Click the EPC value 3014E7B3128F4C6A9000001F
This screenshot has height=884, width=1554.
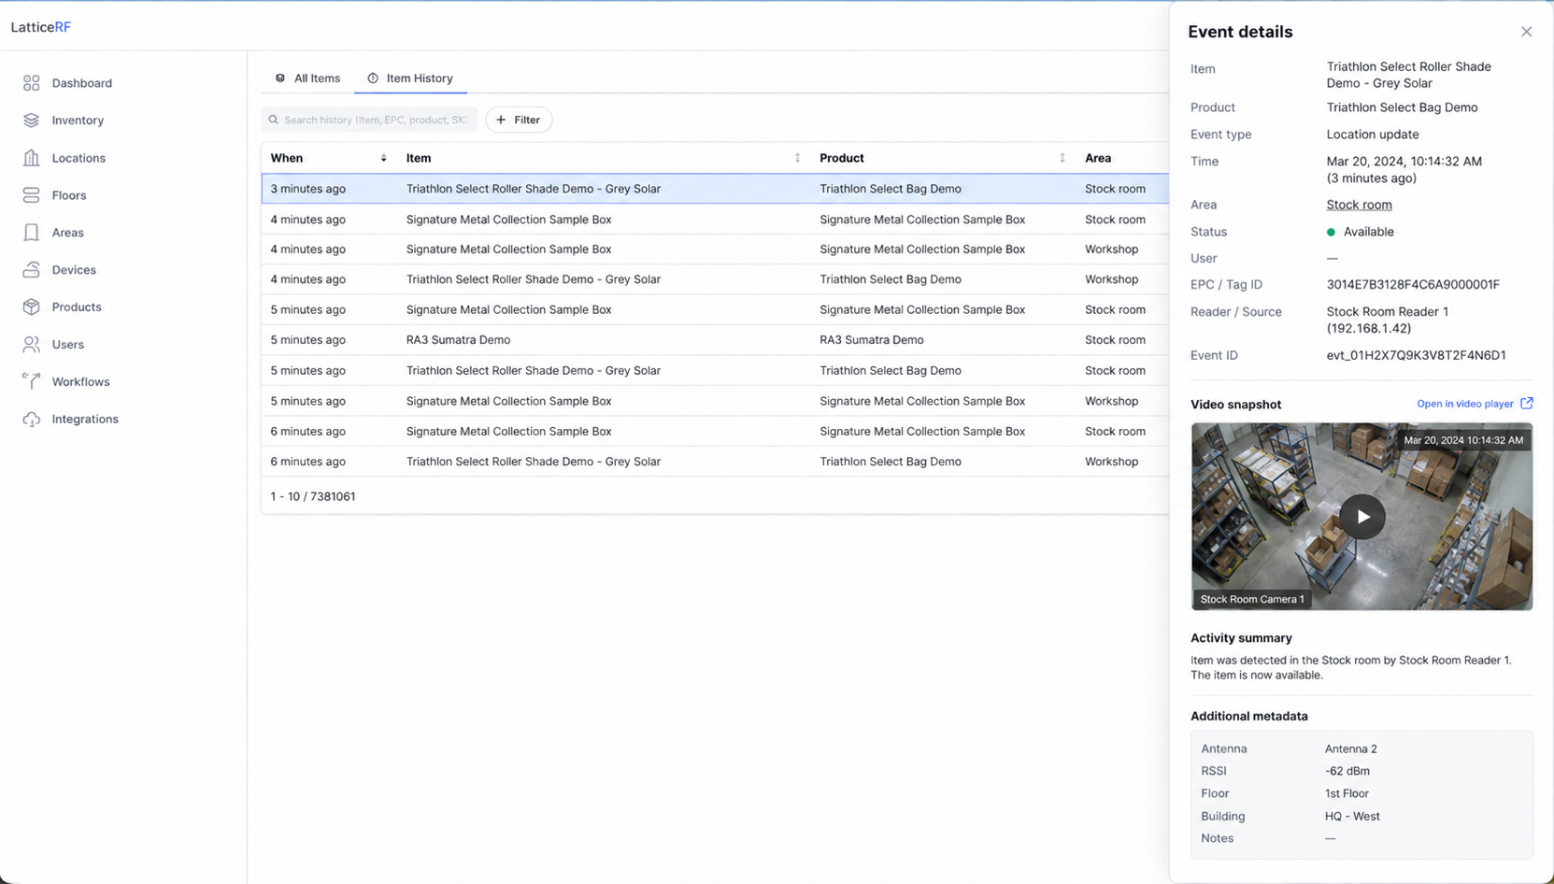1412,285
